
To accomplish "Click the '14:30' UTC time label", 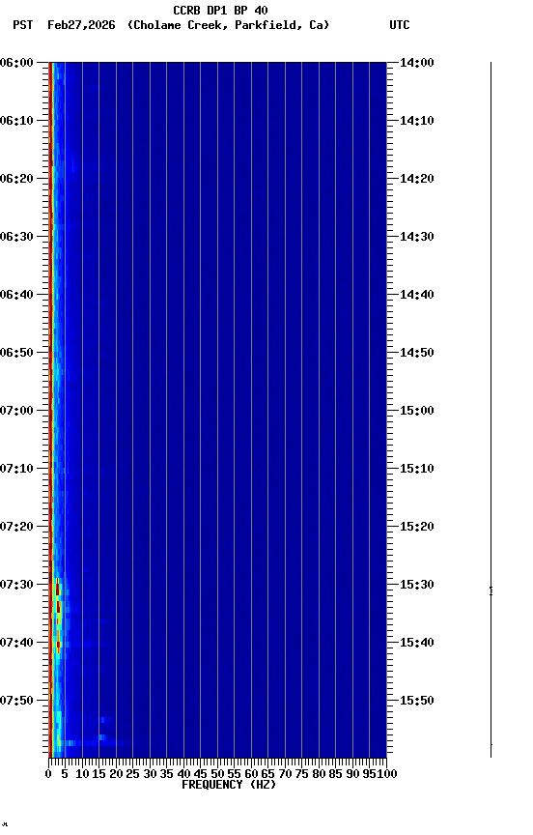I will coord(417,237).
